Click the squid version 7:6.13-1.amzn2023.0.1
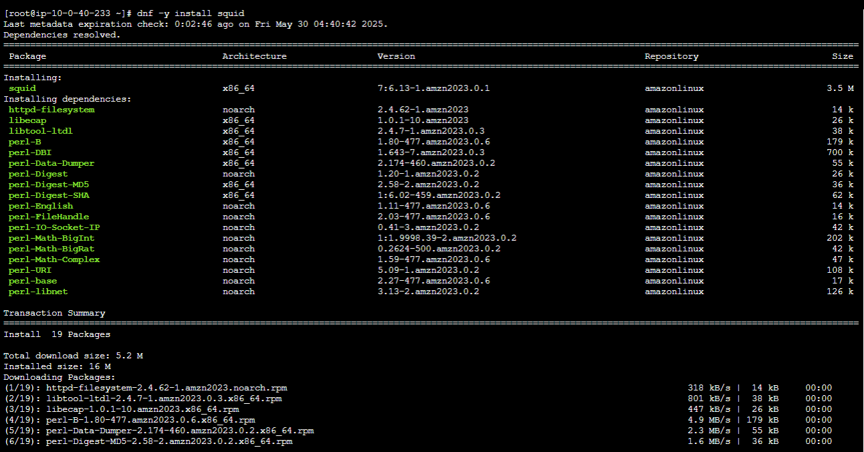This screenshot has height=452, width=864. (433, 88)
